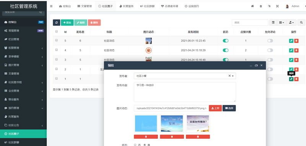Check the select-all checkbox in table header
This screenshot has width=306, height=146.
tap(57, 31)
